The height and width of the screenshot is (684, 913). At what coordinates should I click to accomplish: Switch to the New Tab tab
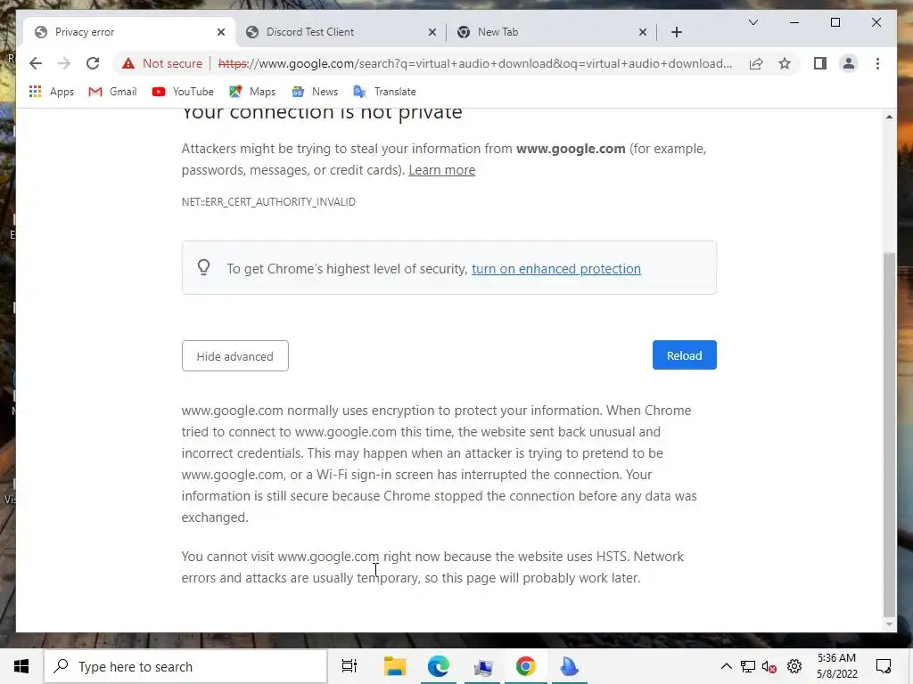tap(552, 32)
